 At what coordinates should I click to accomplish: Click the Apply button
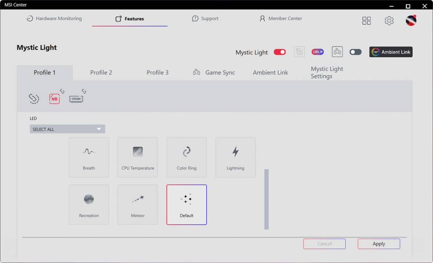click(x=379, y=244)
